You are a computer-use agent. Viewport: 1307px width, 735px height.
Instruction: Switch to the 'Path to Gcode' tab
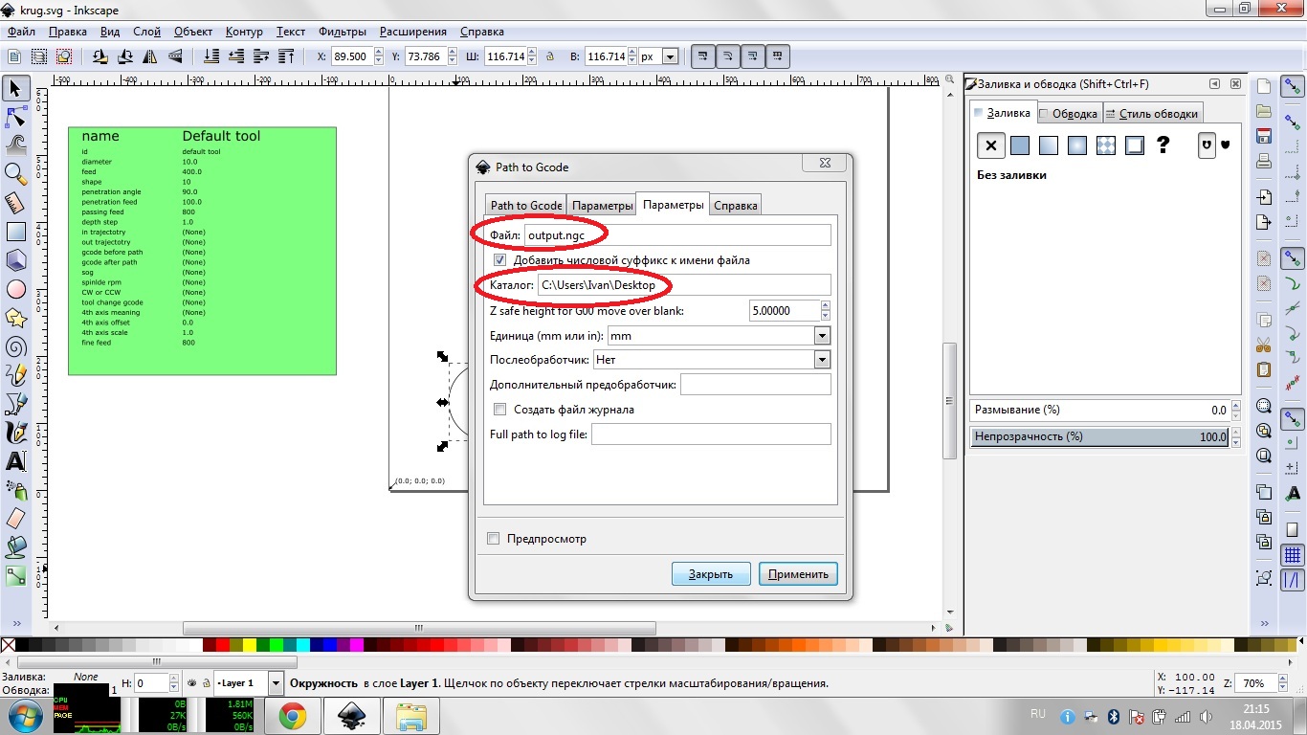[x=526, y=205]
